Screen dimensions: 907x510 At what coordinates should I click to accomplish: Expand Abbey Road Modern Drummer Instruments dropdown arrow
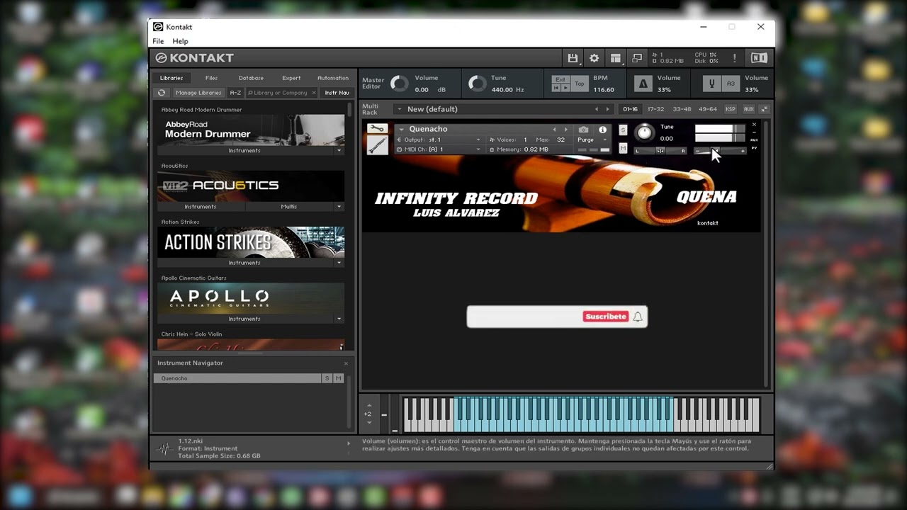[339, 151]
